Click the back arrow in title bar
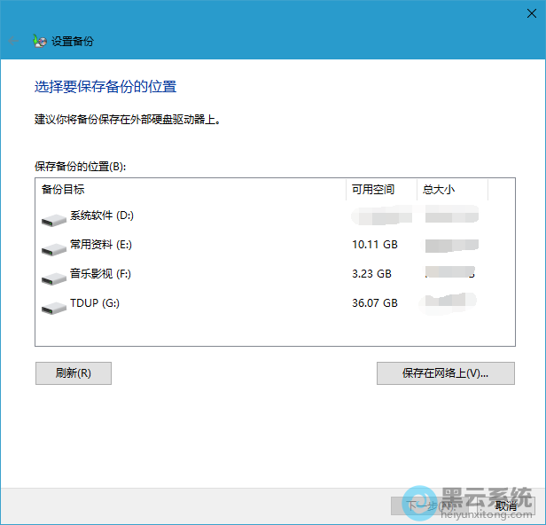Screen dimensions: 546x525 pos(13,41)
